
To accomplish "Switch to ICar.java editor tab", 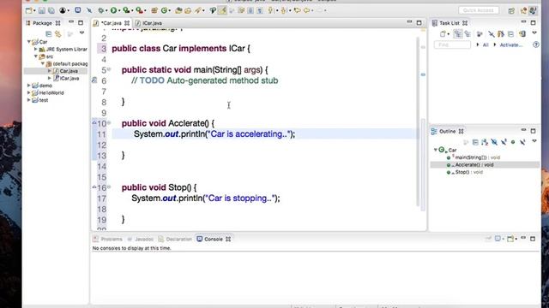I will 148,23.
